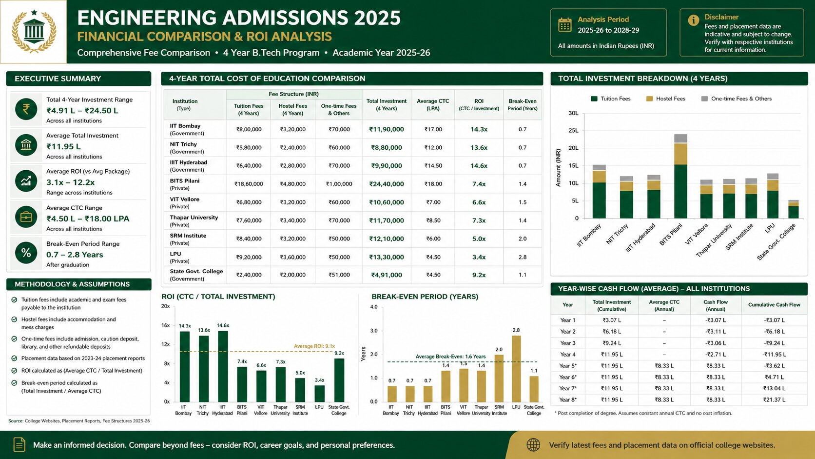Click the NIT Trichy institution name in the table
Image resolution: width=815 pixels, height=459 pixels.
point(183,144)
